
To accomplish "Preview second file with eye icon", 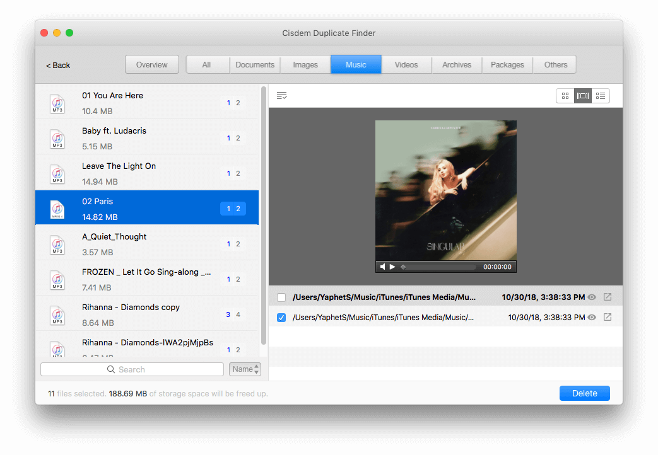I will (592, 318).
